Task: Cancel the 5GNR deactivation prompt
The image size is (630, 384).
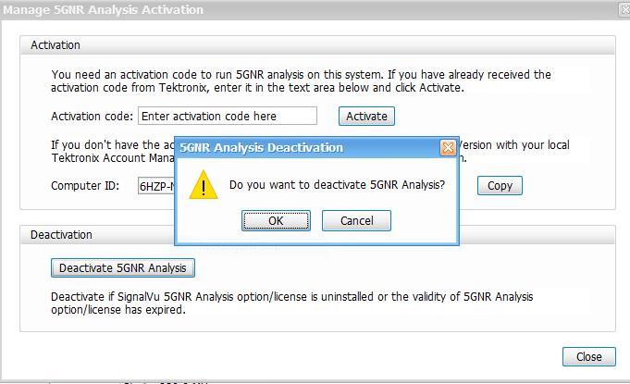Action: point(356,221)
